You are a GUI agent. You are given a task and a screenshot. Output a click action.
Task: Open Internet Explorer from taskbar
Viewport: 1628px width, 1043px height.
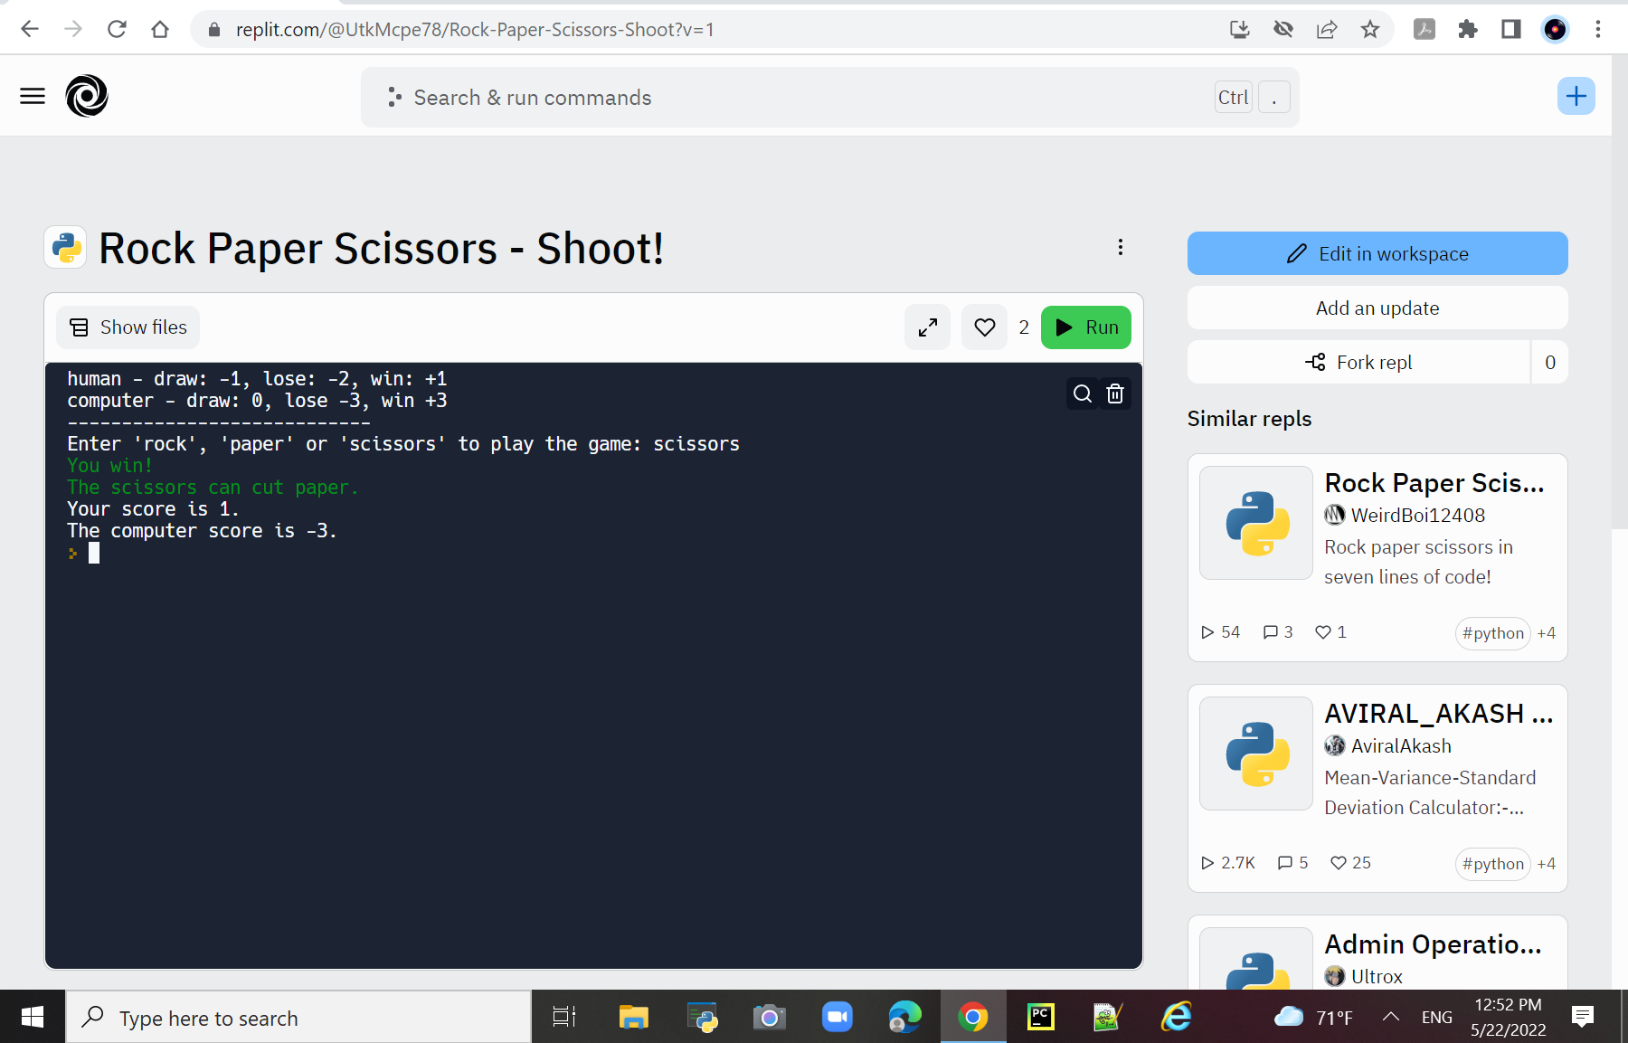tap(1177, 1017)
